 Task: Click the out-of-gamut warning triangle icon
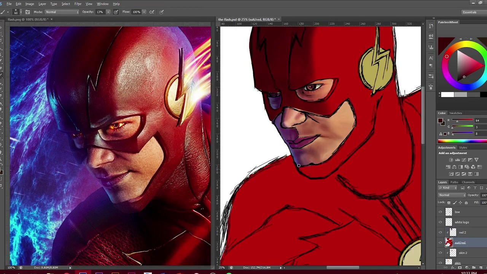coord(441,134)
